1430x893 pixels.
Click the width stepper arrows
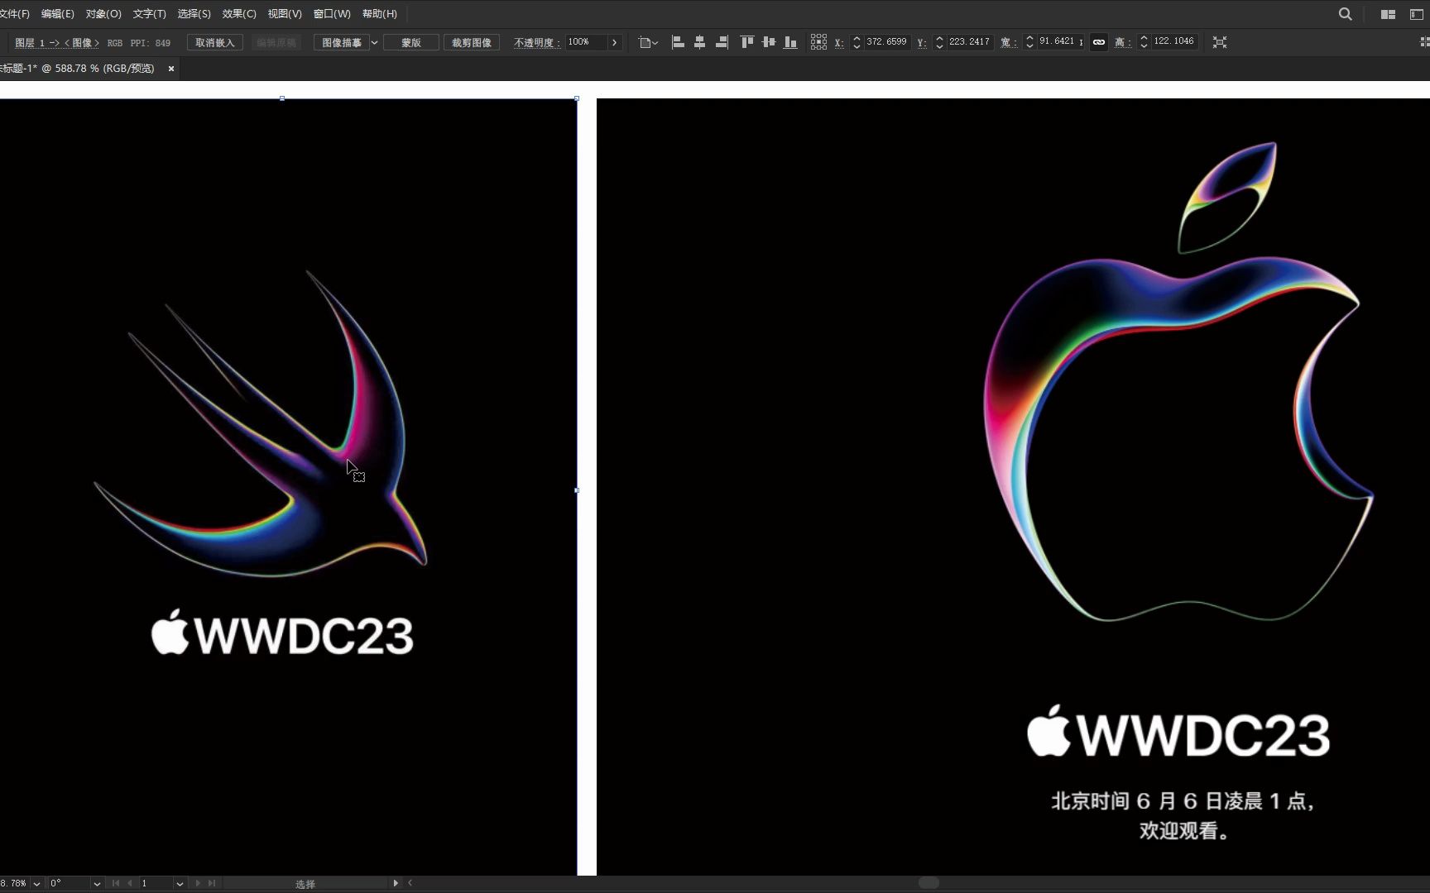[1029, 42]
